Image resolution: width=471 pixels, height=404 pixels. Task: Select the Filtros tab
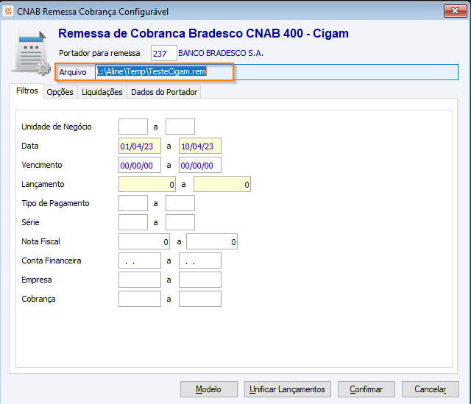click(x=26, y=91)
